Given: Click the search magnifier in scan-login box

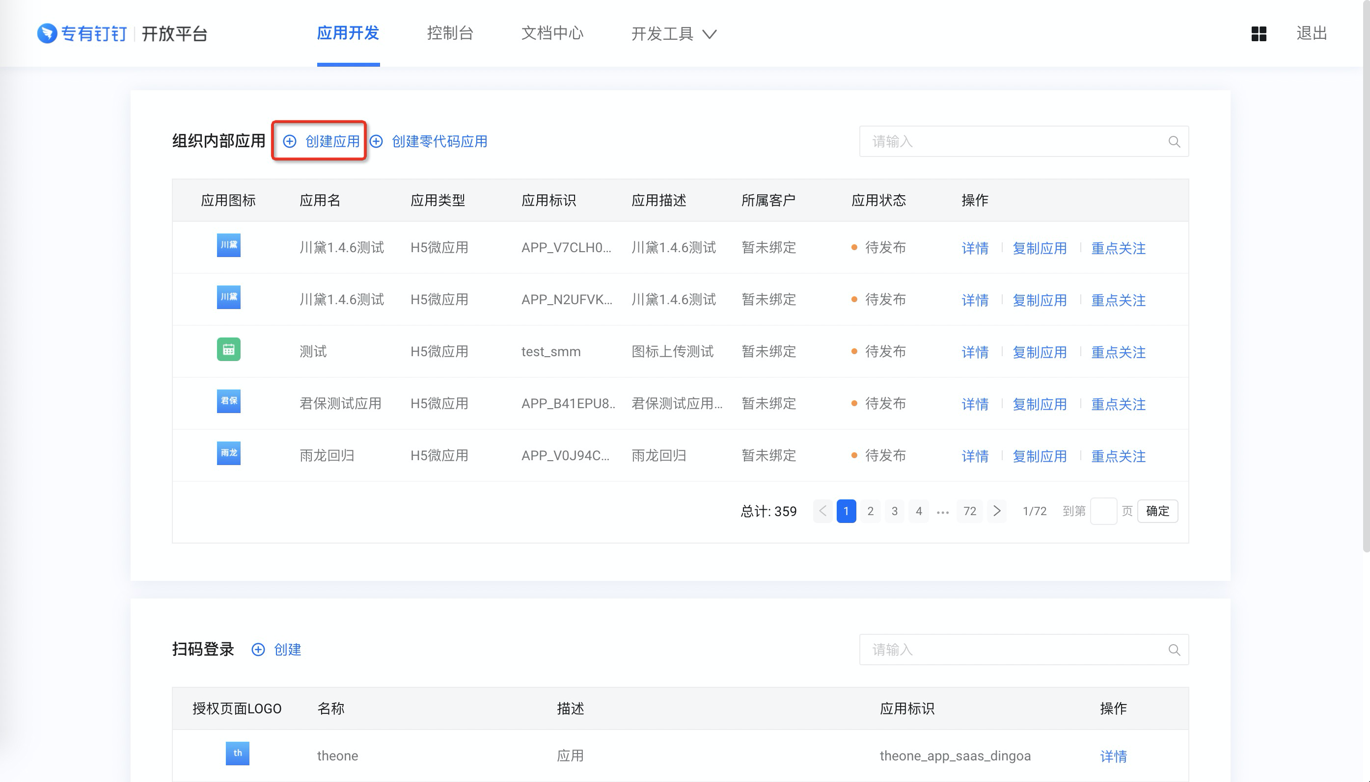Looking at the screenshot, I should [x=1174, y=650].
